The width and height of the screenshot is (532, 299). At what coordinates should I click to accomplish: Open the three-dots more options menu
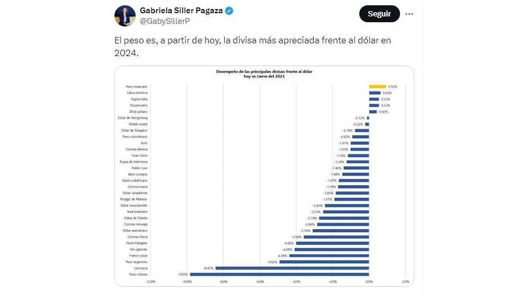(409, 14)
